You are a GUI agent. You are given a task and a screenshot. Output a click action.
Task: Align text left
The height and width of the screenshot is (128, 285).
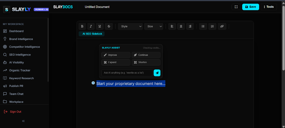click(x=172, y=26)
